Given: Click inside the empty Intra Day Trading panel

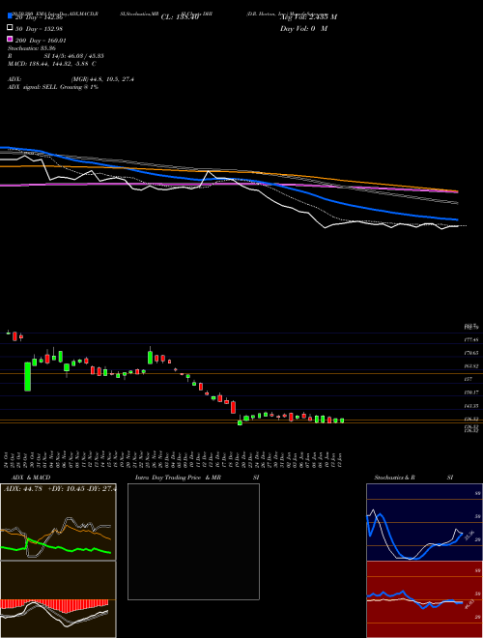Looking at the screenshot, I should tap(193, 541).
